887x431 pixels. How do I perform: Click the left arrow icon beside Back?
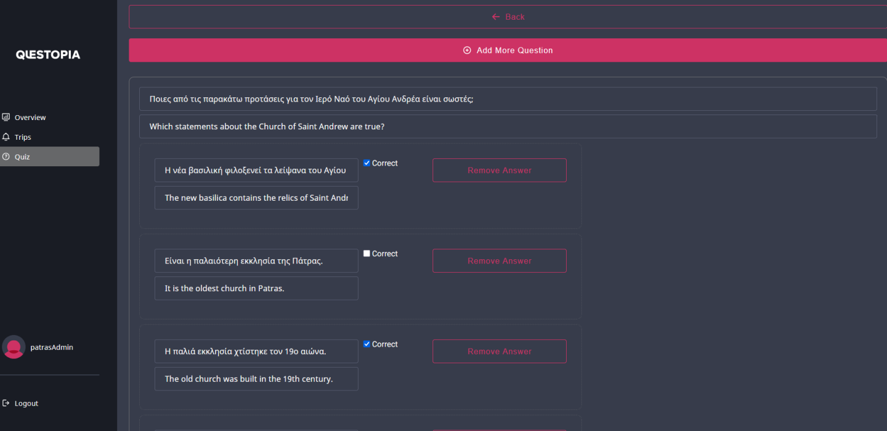tap(496, 17)
